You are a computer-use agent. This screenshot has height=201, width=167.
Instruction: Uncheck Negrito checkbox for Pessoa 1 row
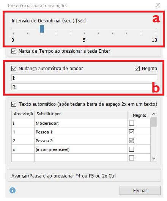click(131, 132)
